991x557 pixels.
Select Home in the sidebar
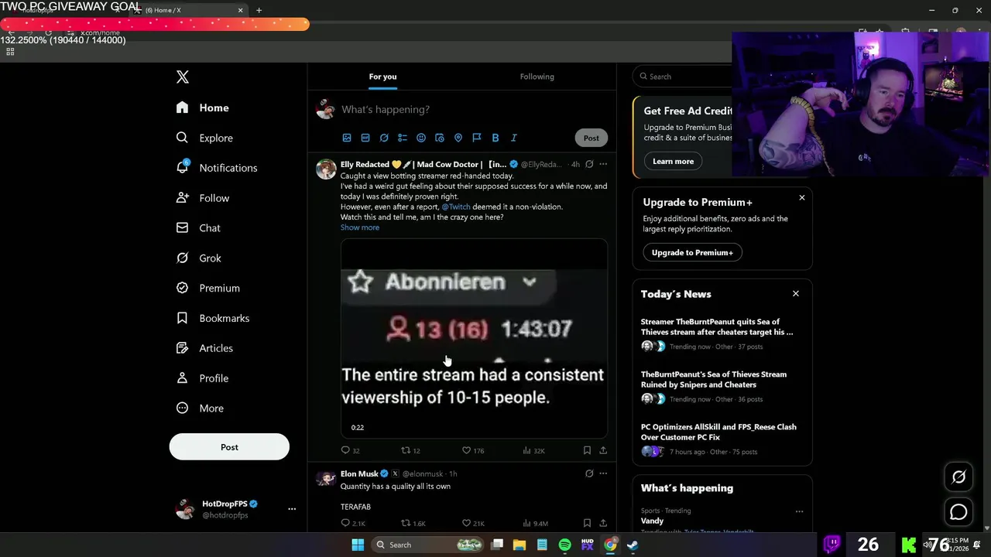[202, 108]
